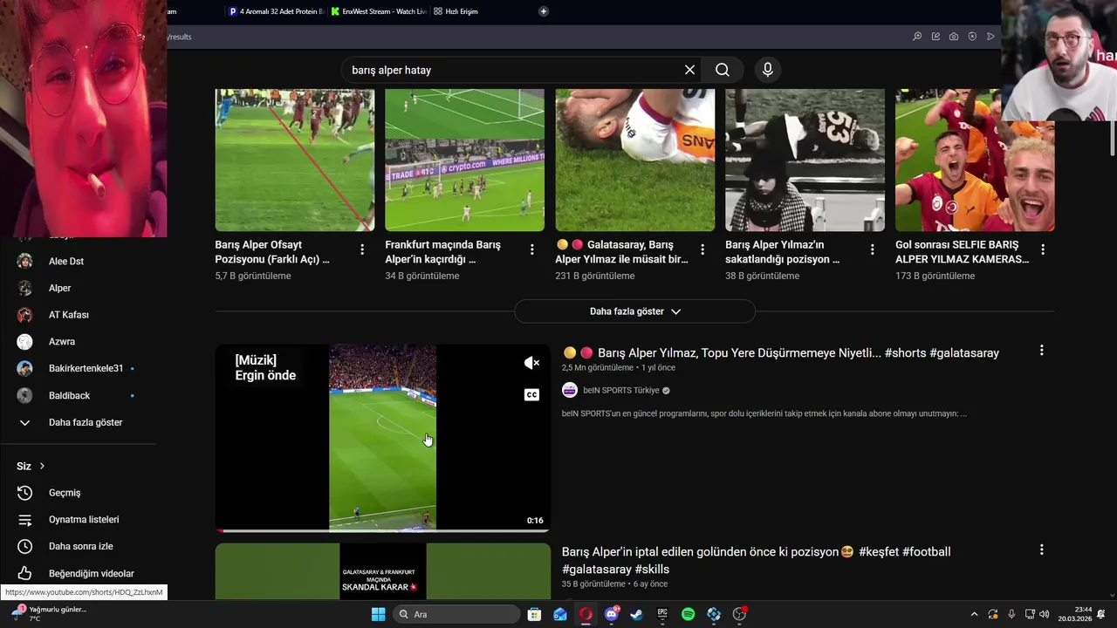Click the Windows Start button
Screen dimensions: 1117x628
pos(378,614)
